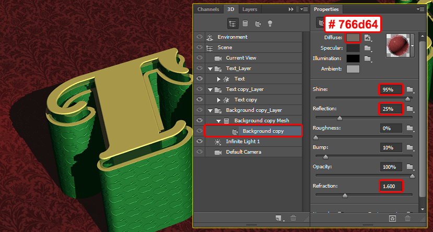433x232 pixels.
Task: Expand the Text copy mesh item
Action: (219, 100)
